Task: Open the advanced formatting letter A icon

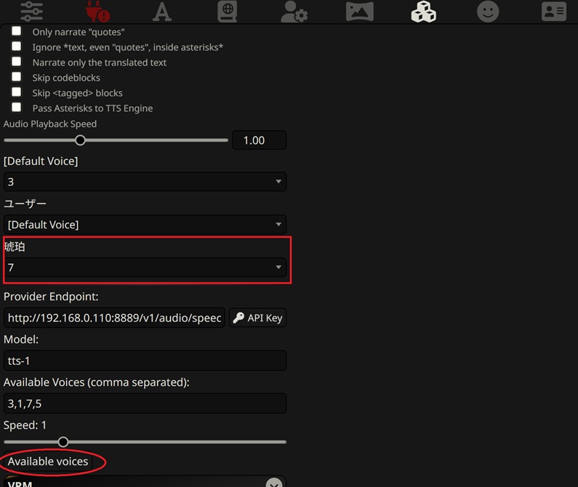Action: 162,12
